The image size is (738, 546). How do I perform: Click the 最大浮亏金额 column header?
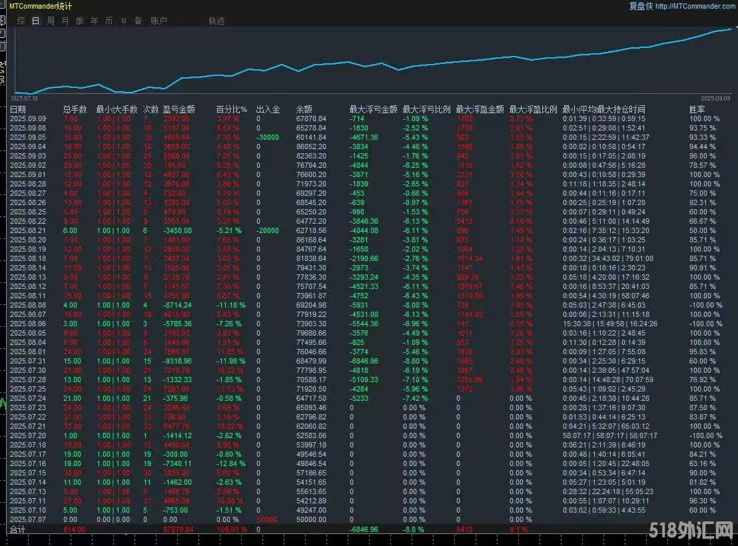[373, 109]
